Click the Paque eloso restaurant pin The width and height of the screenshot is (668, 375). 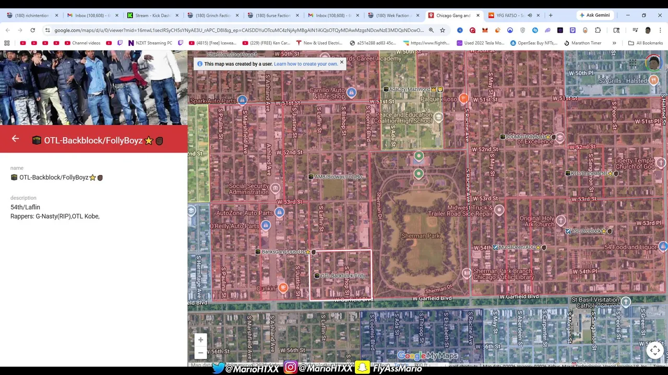463,98
